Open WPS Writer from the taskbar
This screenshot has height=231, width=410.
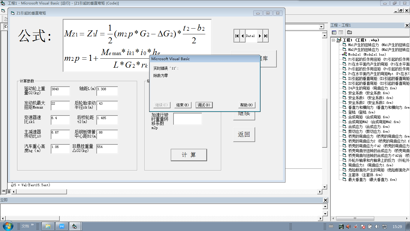(62, 226)
